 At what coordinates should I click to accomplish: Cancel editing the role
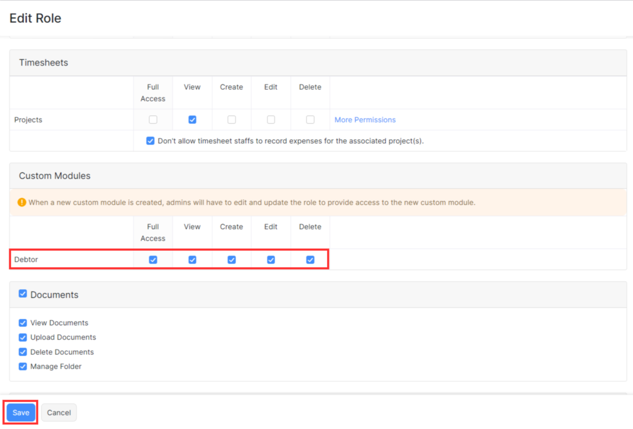[58, 412]
